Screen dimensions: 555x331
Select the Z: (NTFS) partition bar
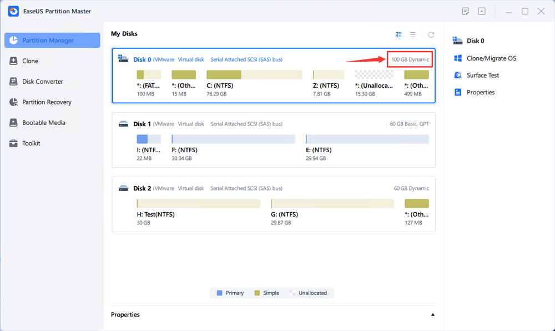[329, 74]
